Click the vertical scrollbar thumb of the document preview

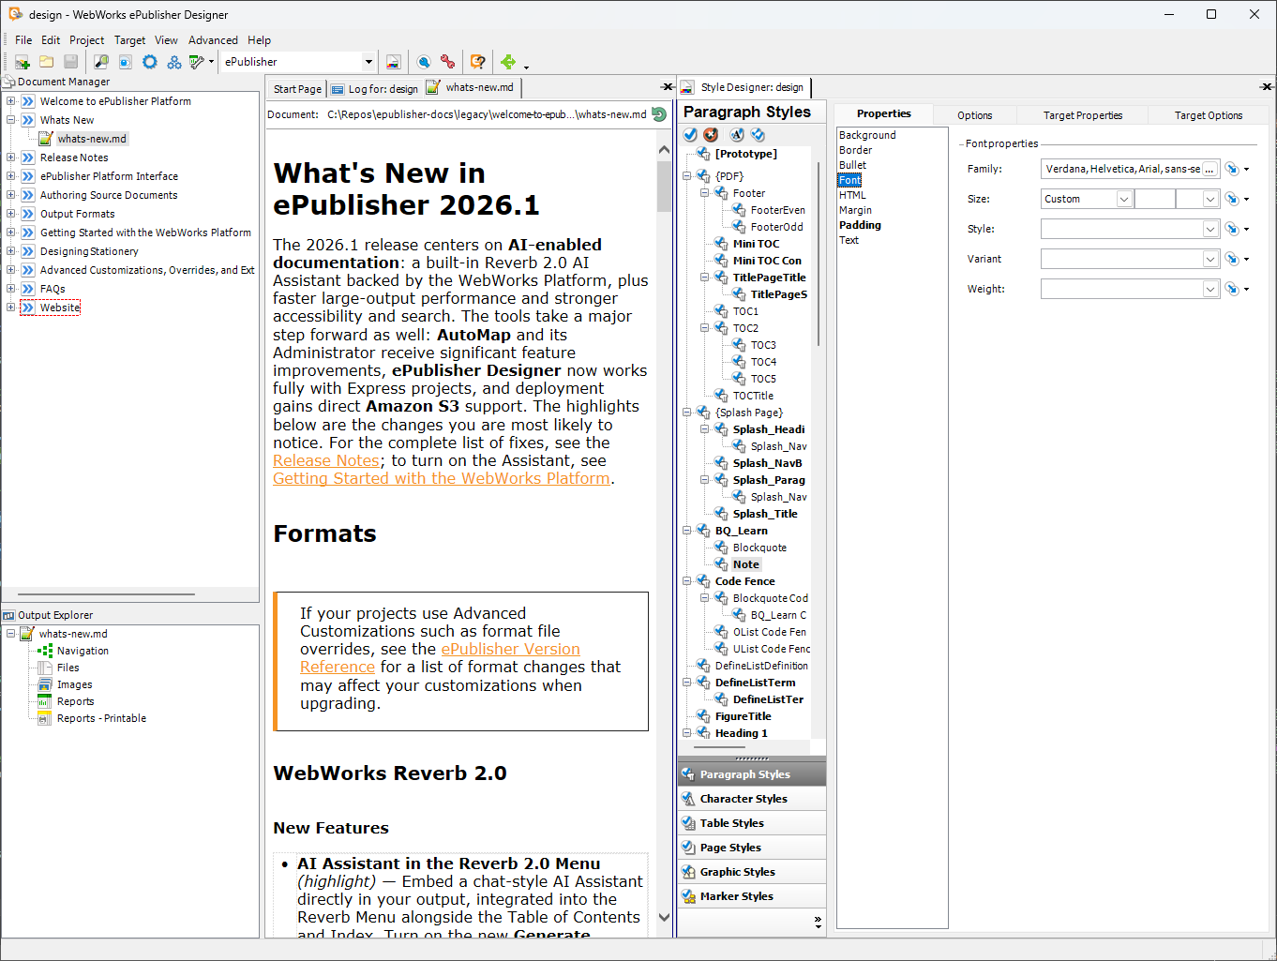coord(665,186)
